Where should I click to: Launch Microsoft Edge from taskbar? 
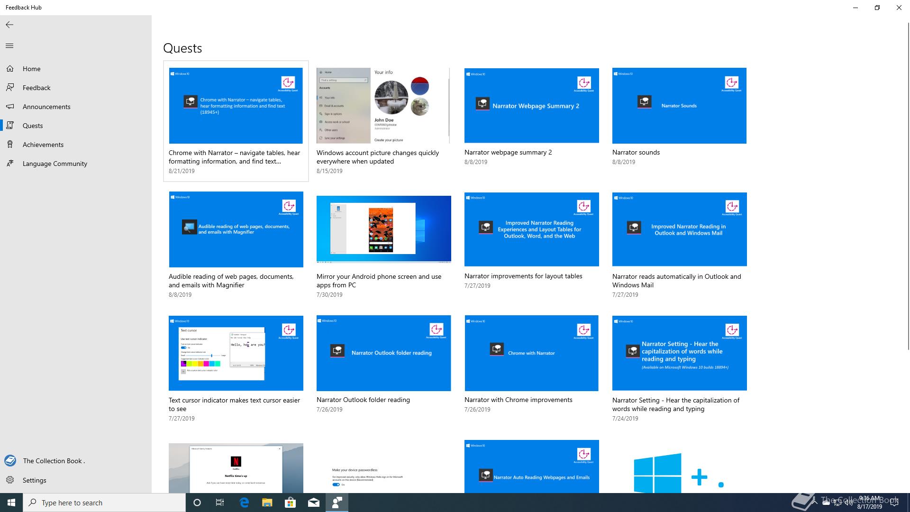pyautogui.click(x=244, y=503)
